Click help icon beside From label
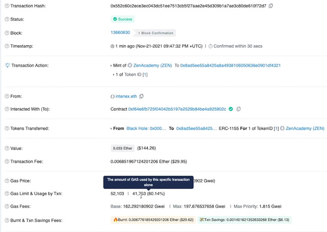This screenshot has height=232, width=327. point(7,96)
